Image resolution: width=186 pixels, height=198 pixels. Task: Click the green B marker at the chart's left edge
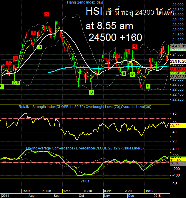[x=1, y=86]
